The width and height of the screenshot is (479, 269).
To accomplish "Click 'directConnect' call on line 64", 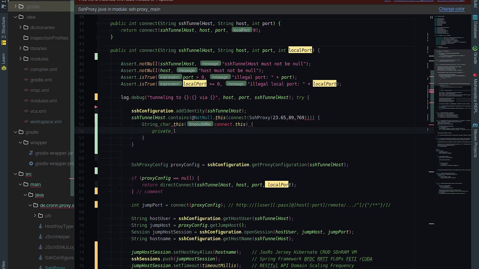I will [x=177, y=185].
